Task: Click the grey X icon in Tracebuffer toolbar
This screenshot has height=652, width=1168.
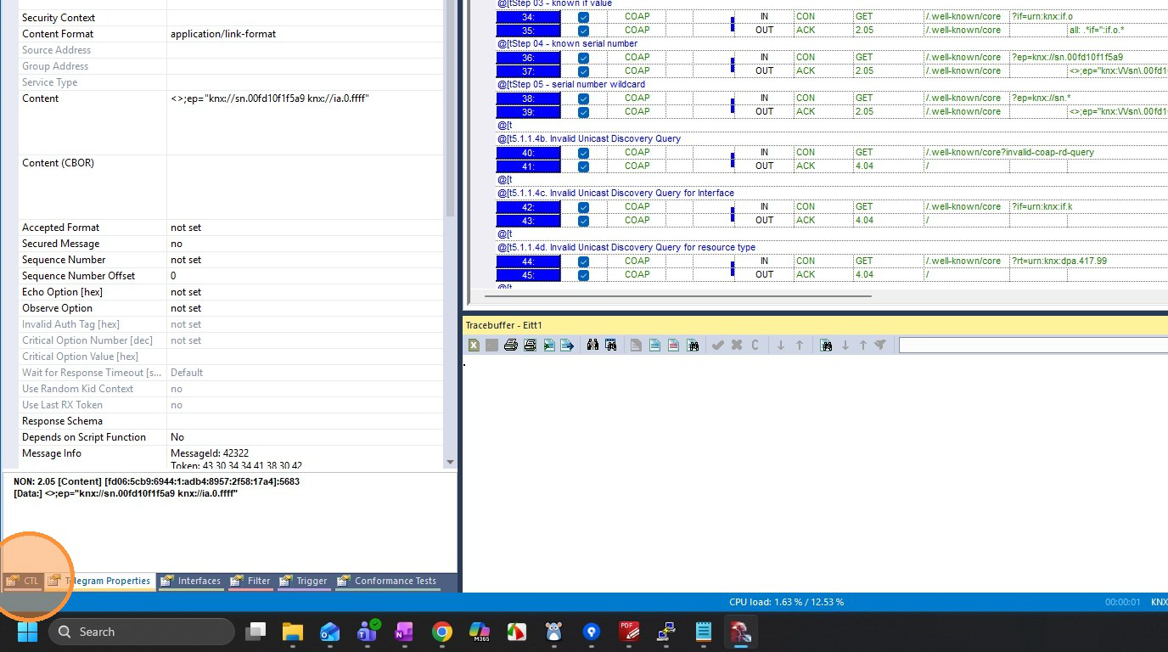Action: [x=736, y=346]
